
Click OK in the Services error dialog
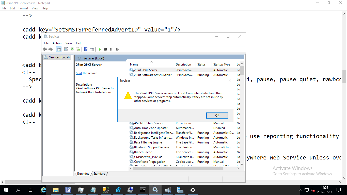[217, 115]
